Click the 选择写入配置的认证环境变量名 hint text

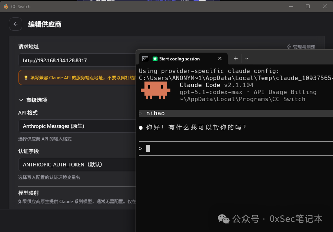[x=49, y=178]
